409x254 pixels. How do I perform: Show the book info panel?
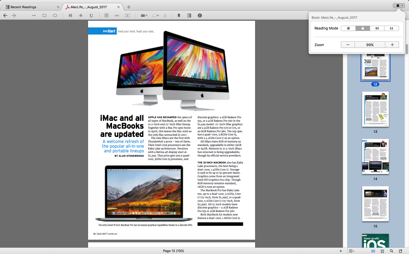[x=200, y=15]
